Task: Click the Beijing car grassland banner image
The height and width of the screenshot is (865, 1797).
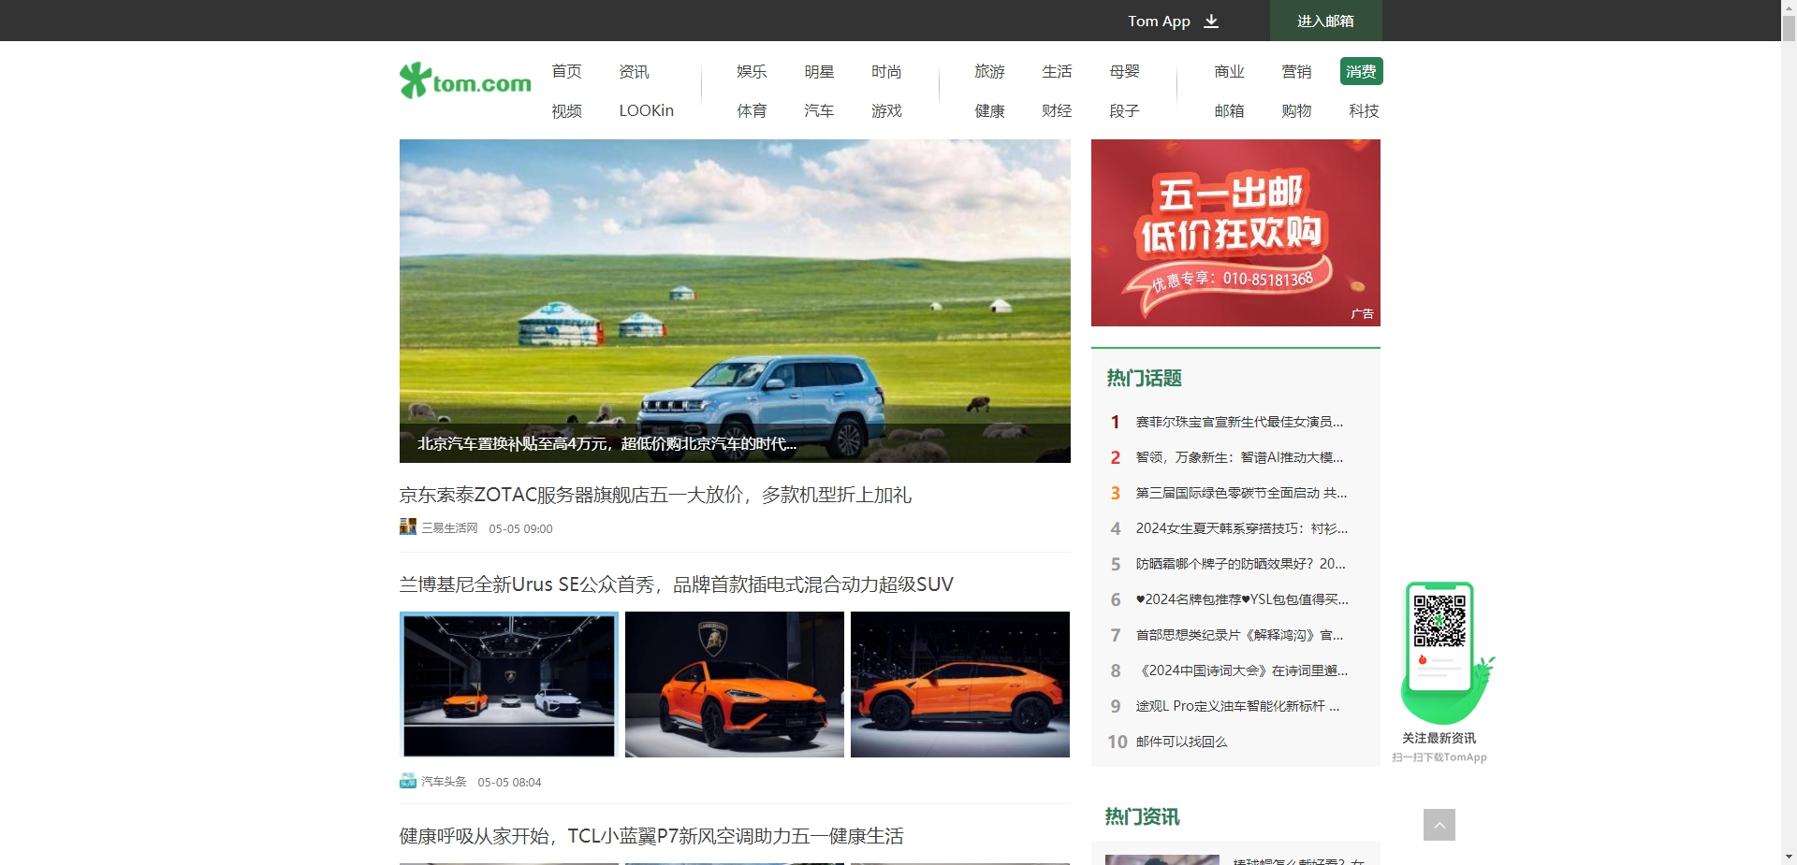Action: (735, 300)
